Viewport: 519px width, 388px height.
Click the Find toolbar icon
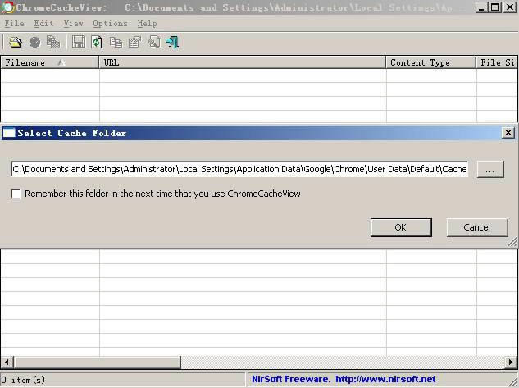coord(154,42)
